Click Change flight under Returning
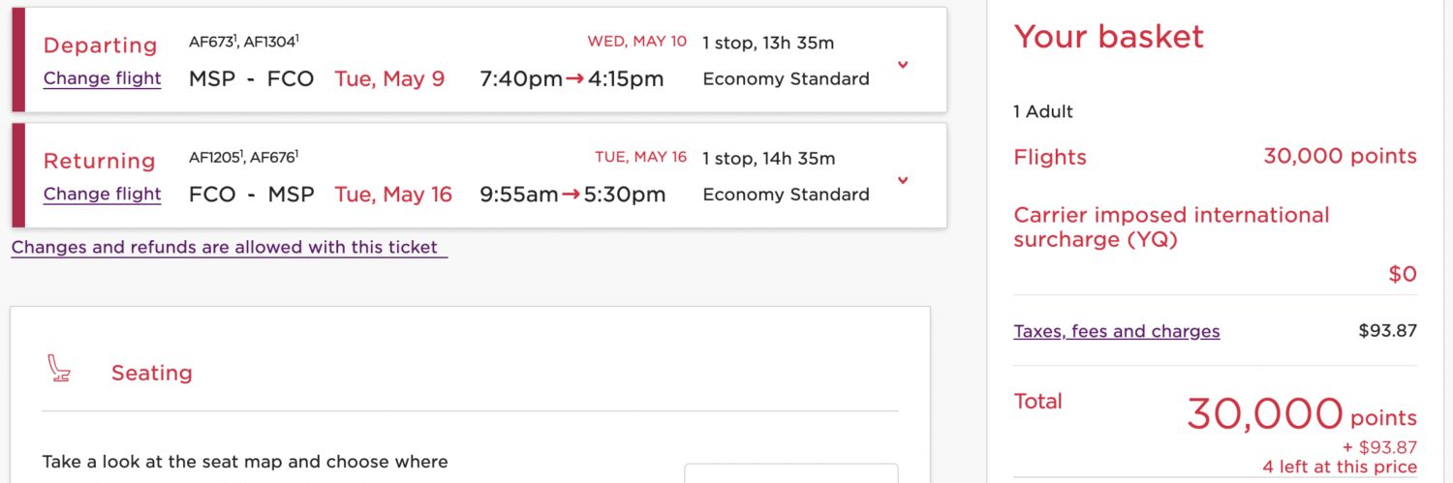The width and height of the screenshot is (1453, 483). point(102,194)
